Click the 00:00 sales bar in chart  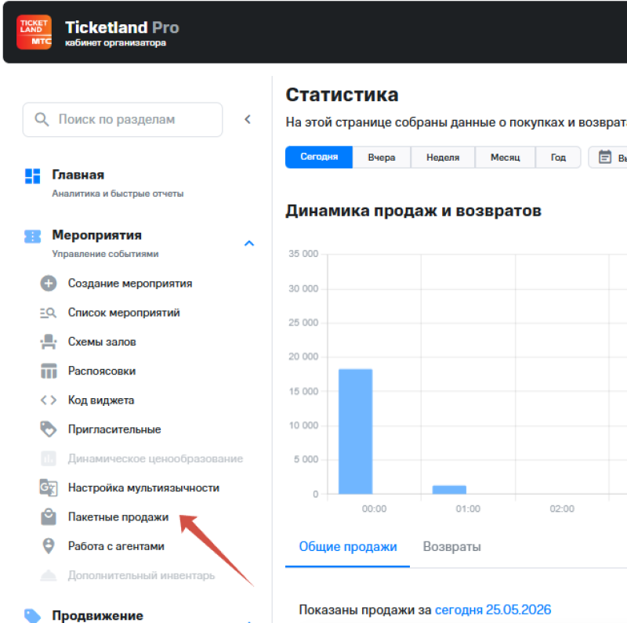point(356,432)
